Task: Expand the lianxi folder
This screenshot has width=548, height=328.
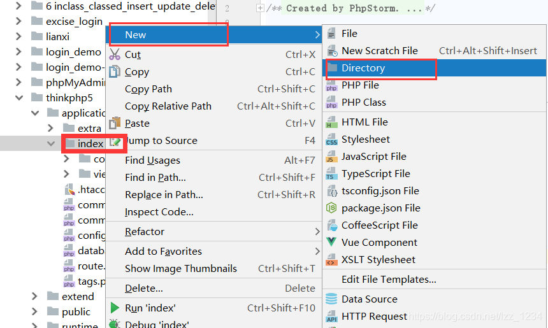Action: click(18, 36)
